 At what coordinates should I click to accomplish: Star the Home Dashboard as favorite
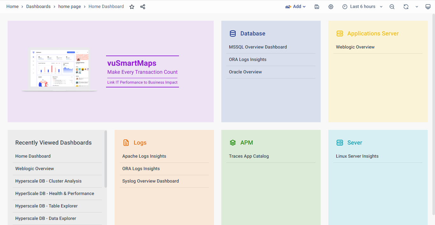click(132, 7)
